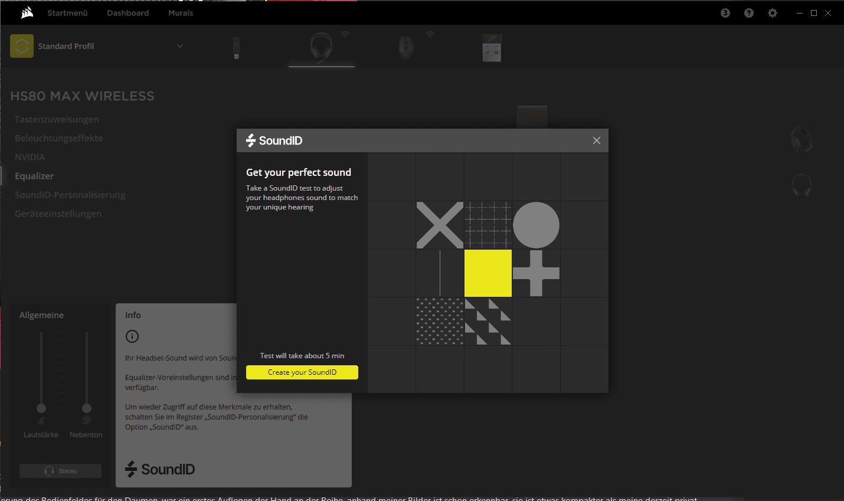Toggle sidetone mute icon above Nebenton
844x501 pixels.
pos(87,420)
